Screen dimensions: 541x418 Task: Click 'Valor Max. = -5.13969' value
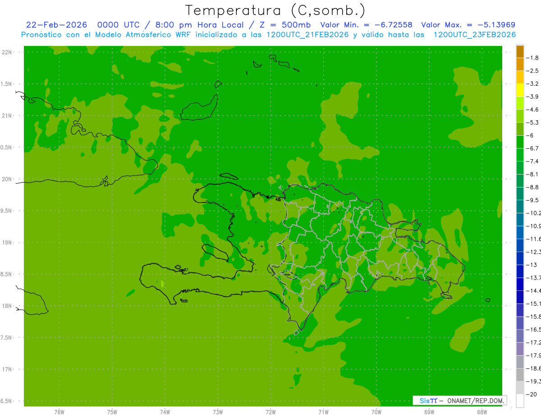[468, 25]
